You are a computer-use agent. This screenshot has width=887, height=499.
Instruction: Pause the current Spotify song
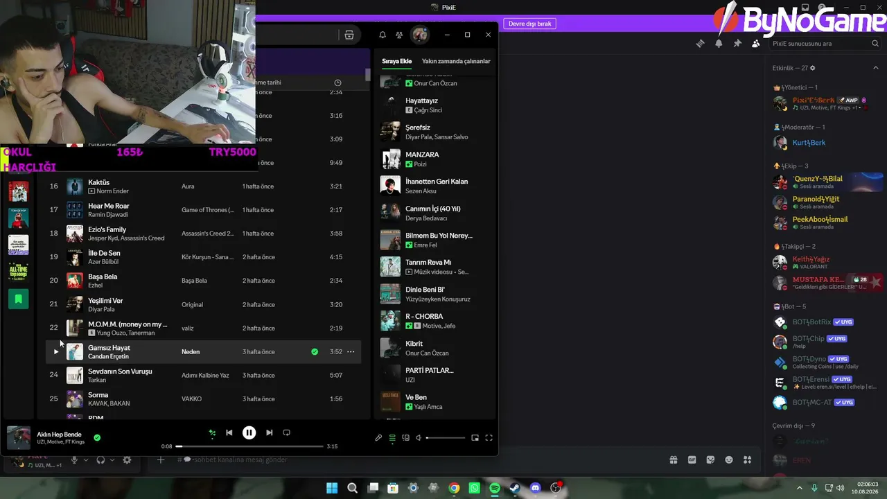249,432
